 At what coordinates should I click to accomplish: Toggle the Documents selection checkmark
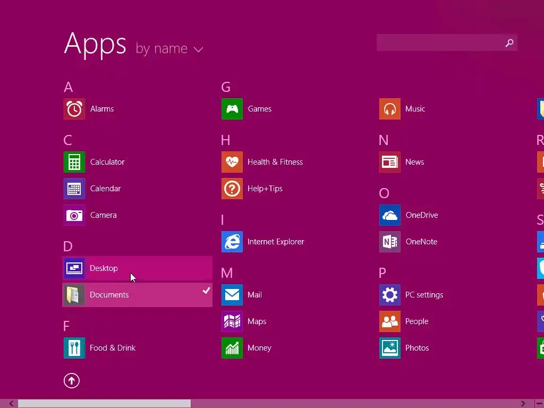click(206, 291)
